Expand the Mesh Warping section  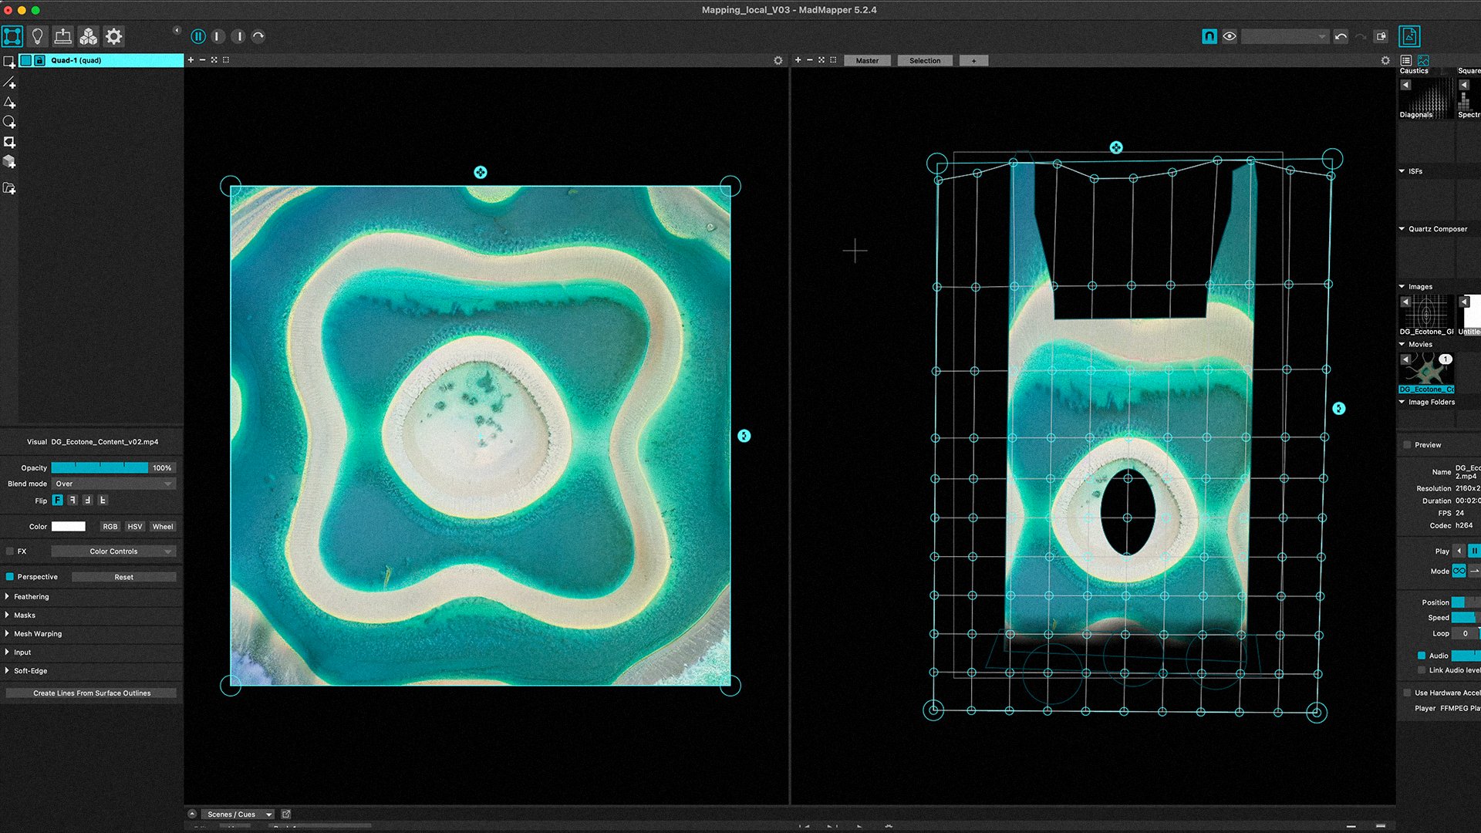[x=37, y=634]
